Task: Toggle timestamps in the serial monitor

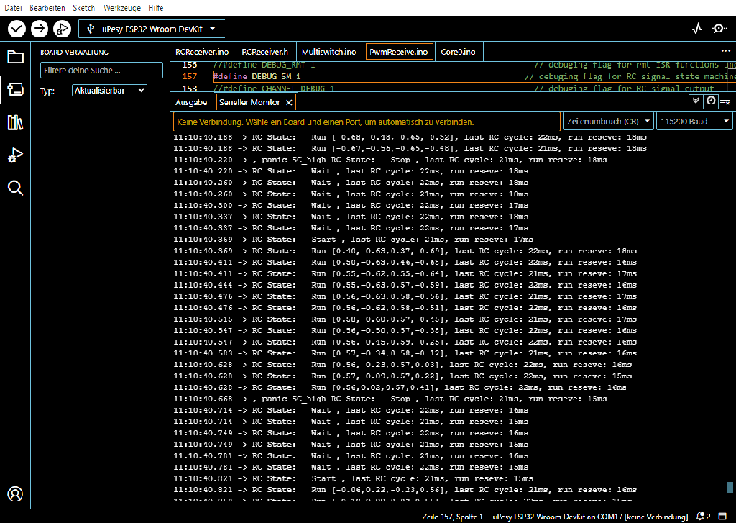Action: tap(710, 101)
